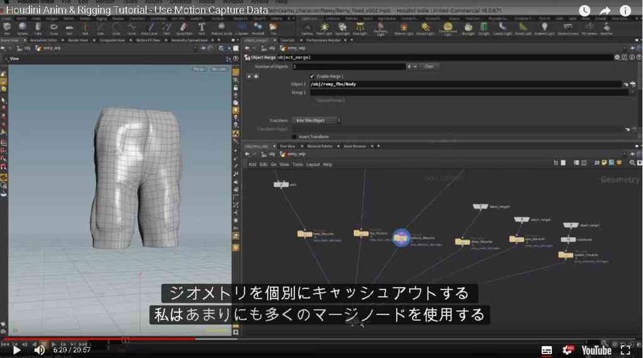Image resolution: width=643 pixels, height=358 pixels.
Task: Click the network editor magnifier search icon
Action: pos(632,163)
